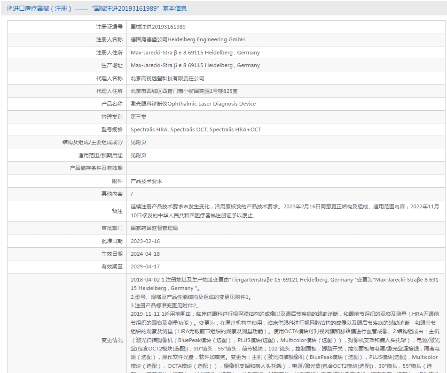The image size is (447, 373).
Task: Select effective date 2024-04-18
Action: (x=145, y=254)
